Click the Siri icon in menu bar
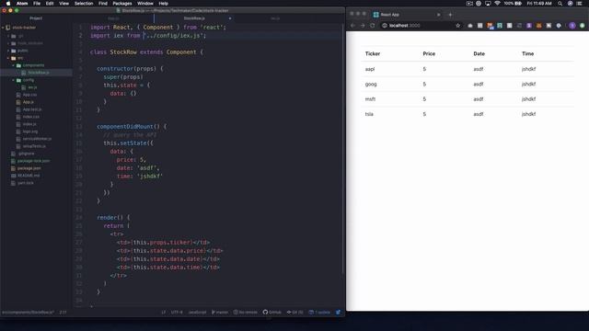 tap(570, 4)
